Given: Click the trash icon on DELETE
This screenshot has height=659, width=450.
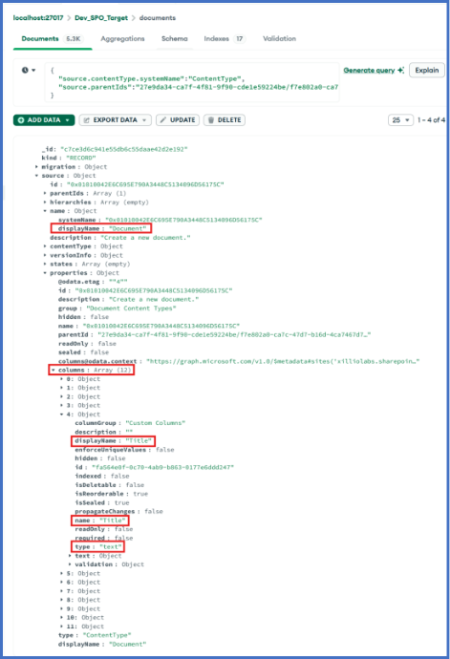Looking at the screenshot, I should 211,120.
